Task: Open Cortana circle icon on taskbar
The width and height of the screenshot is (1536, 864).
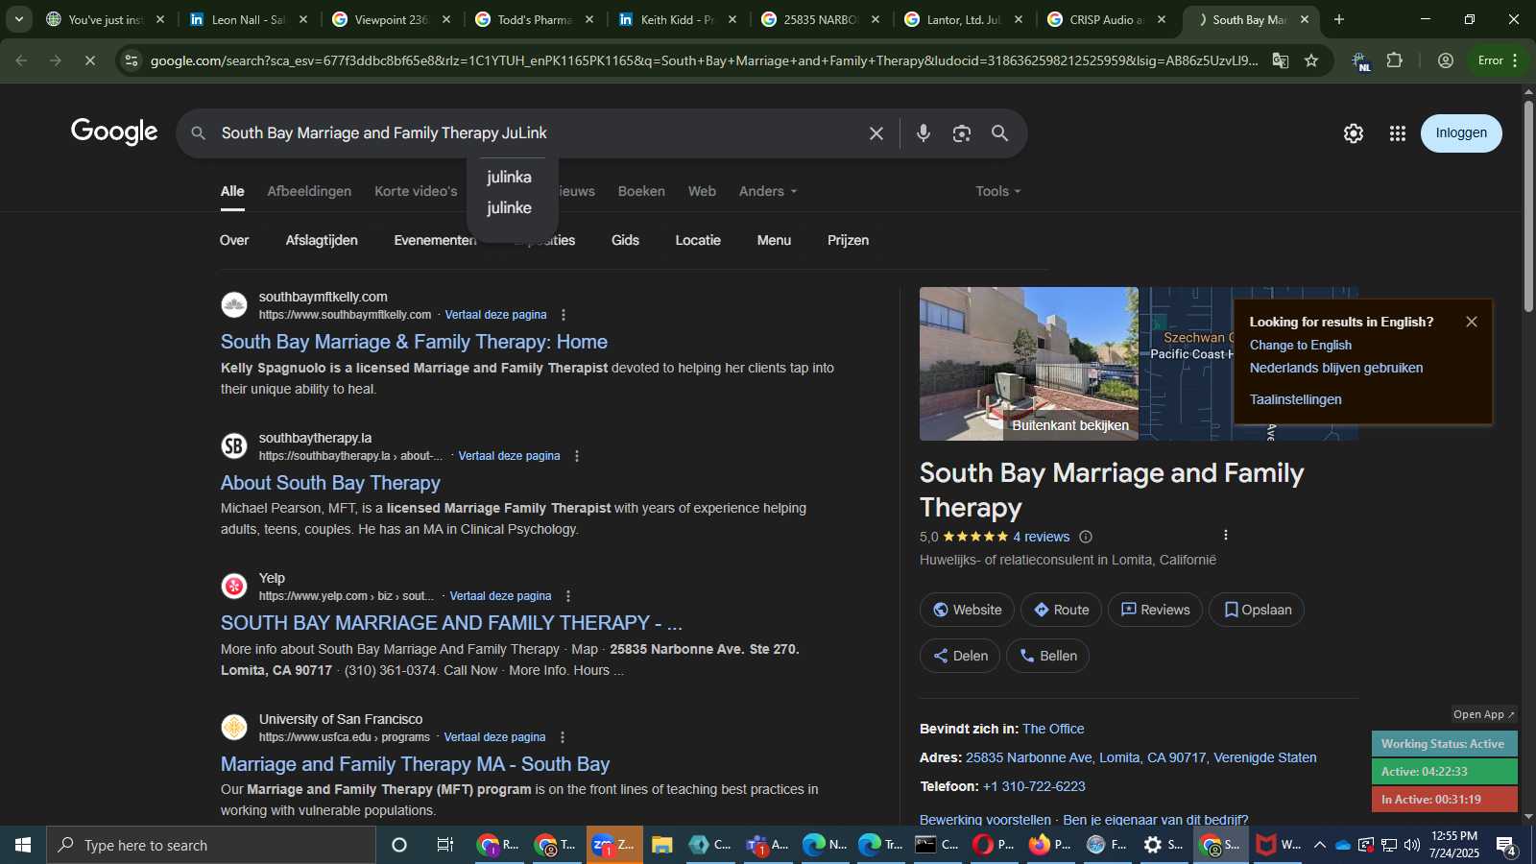Action: coord(399,845)
